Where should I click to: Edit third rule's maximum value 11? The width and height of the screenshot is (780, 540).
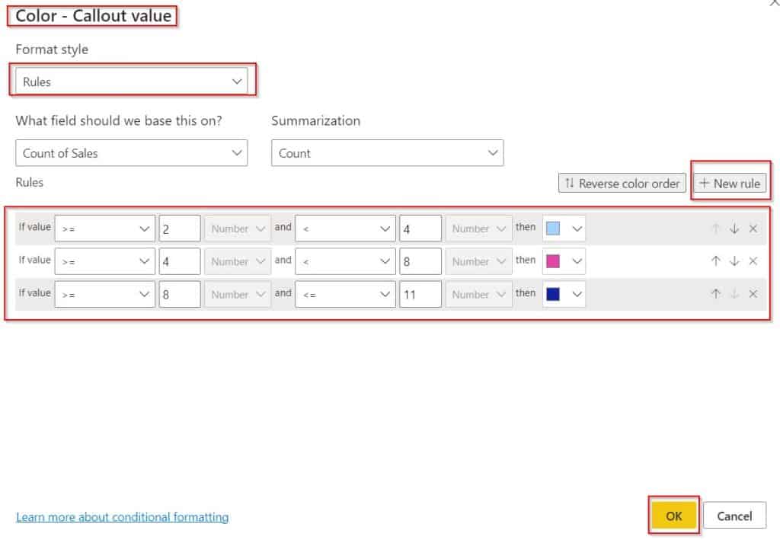tap(420, 294)
